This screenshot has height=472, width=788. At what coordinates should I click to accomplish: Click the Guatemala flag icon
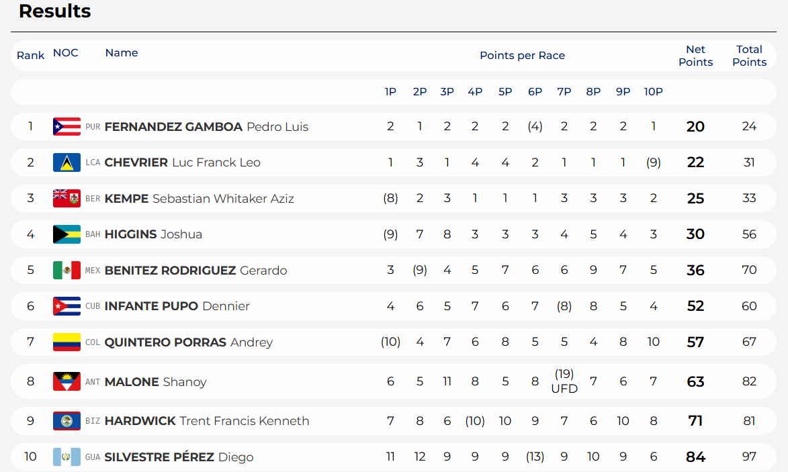click(67, 457)
